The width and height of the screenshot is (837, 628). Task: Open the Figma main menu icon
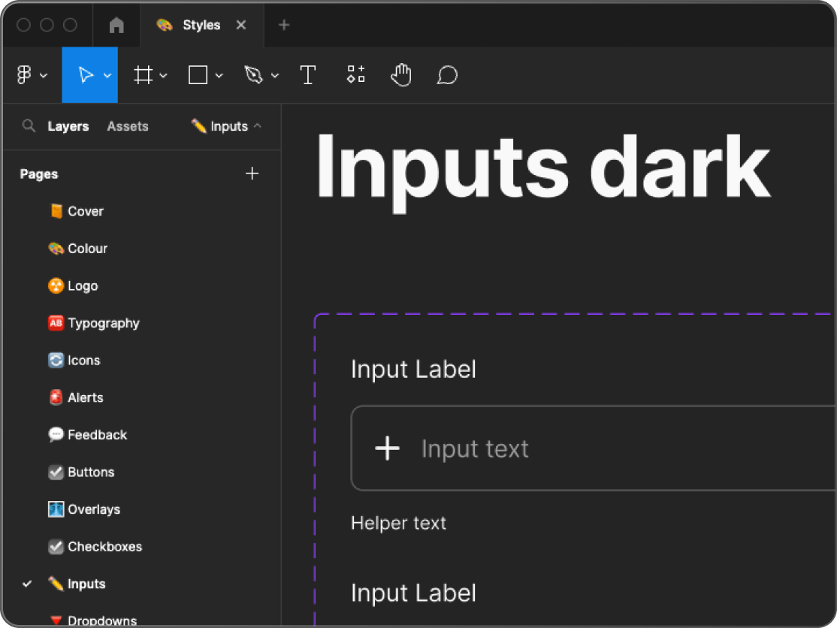pos(25,75)
